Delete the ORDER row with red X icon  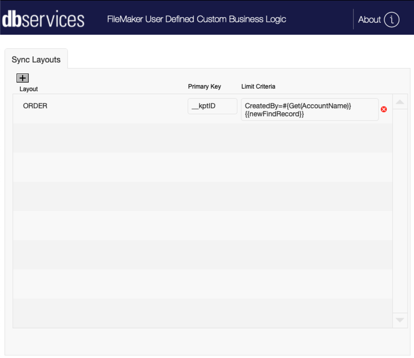coord(384,109)
